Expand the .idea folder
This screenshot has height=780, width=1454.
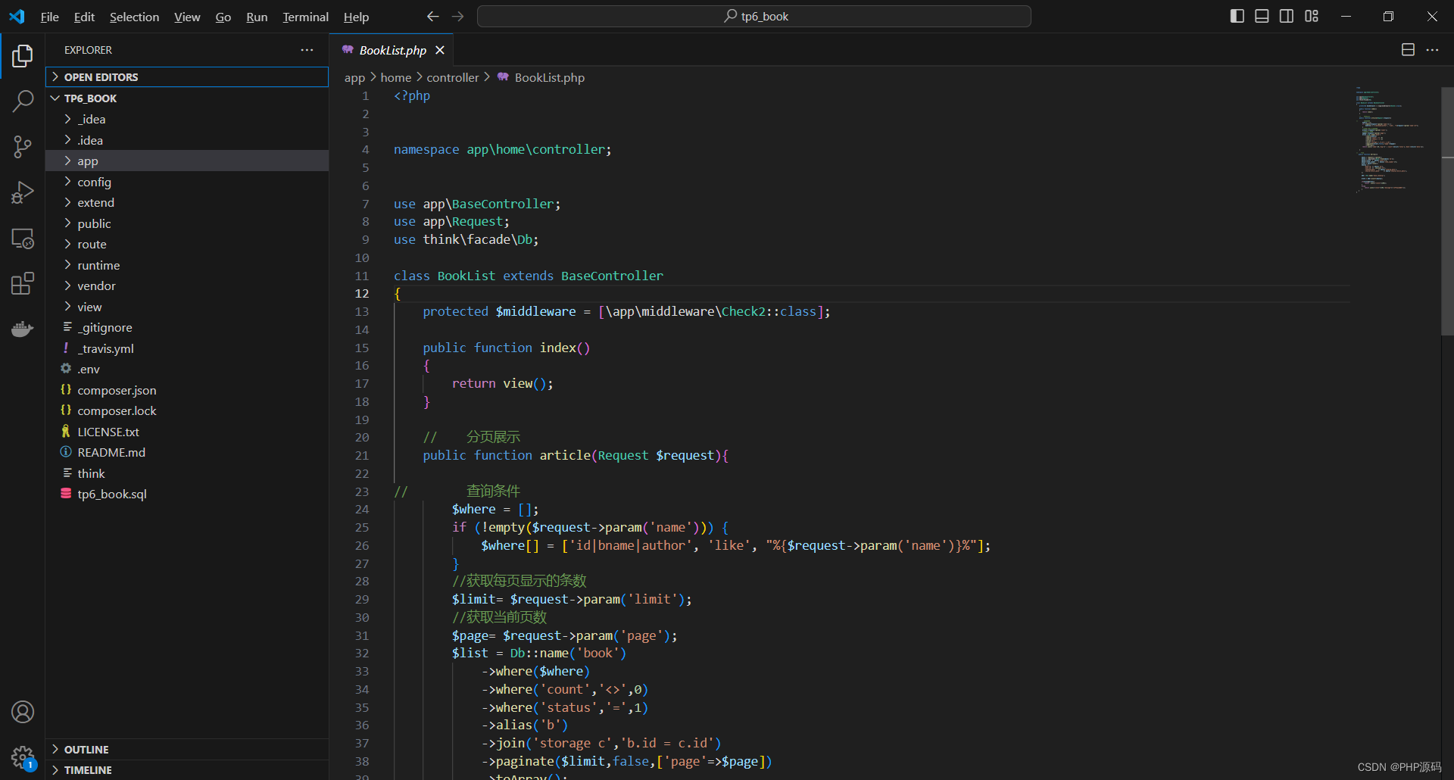[187, 140]
